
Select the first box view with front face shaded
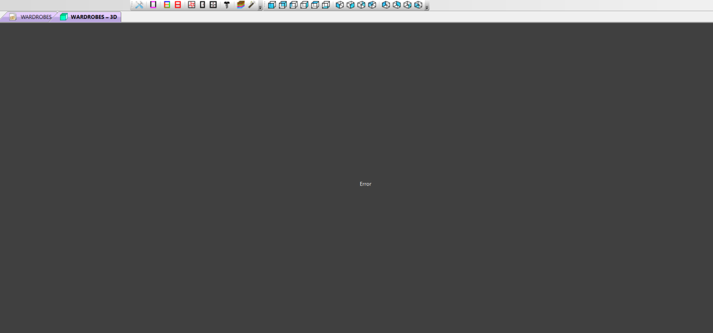coord(272,5)
